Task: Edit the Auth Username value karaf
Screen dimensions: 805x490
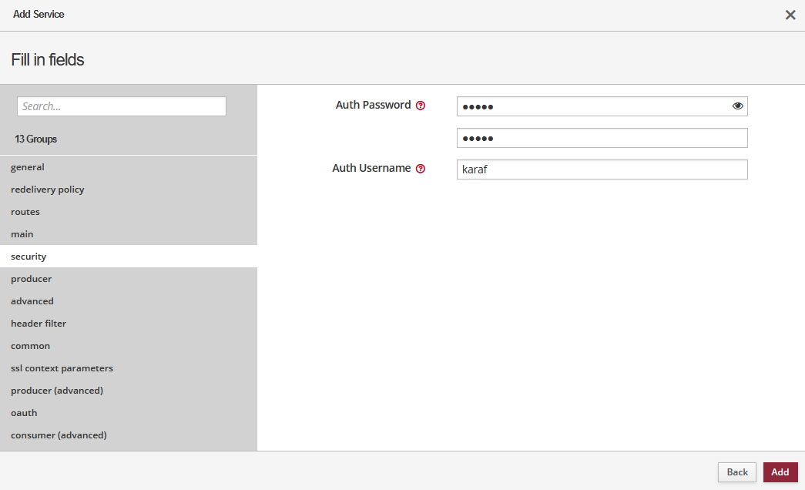Action: 602,169
